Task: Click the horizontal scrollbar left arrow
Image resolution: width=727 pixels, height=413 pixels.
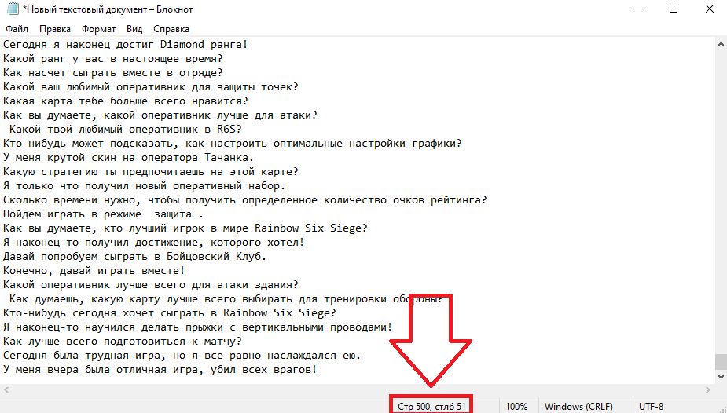Action: coord(6,390)
